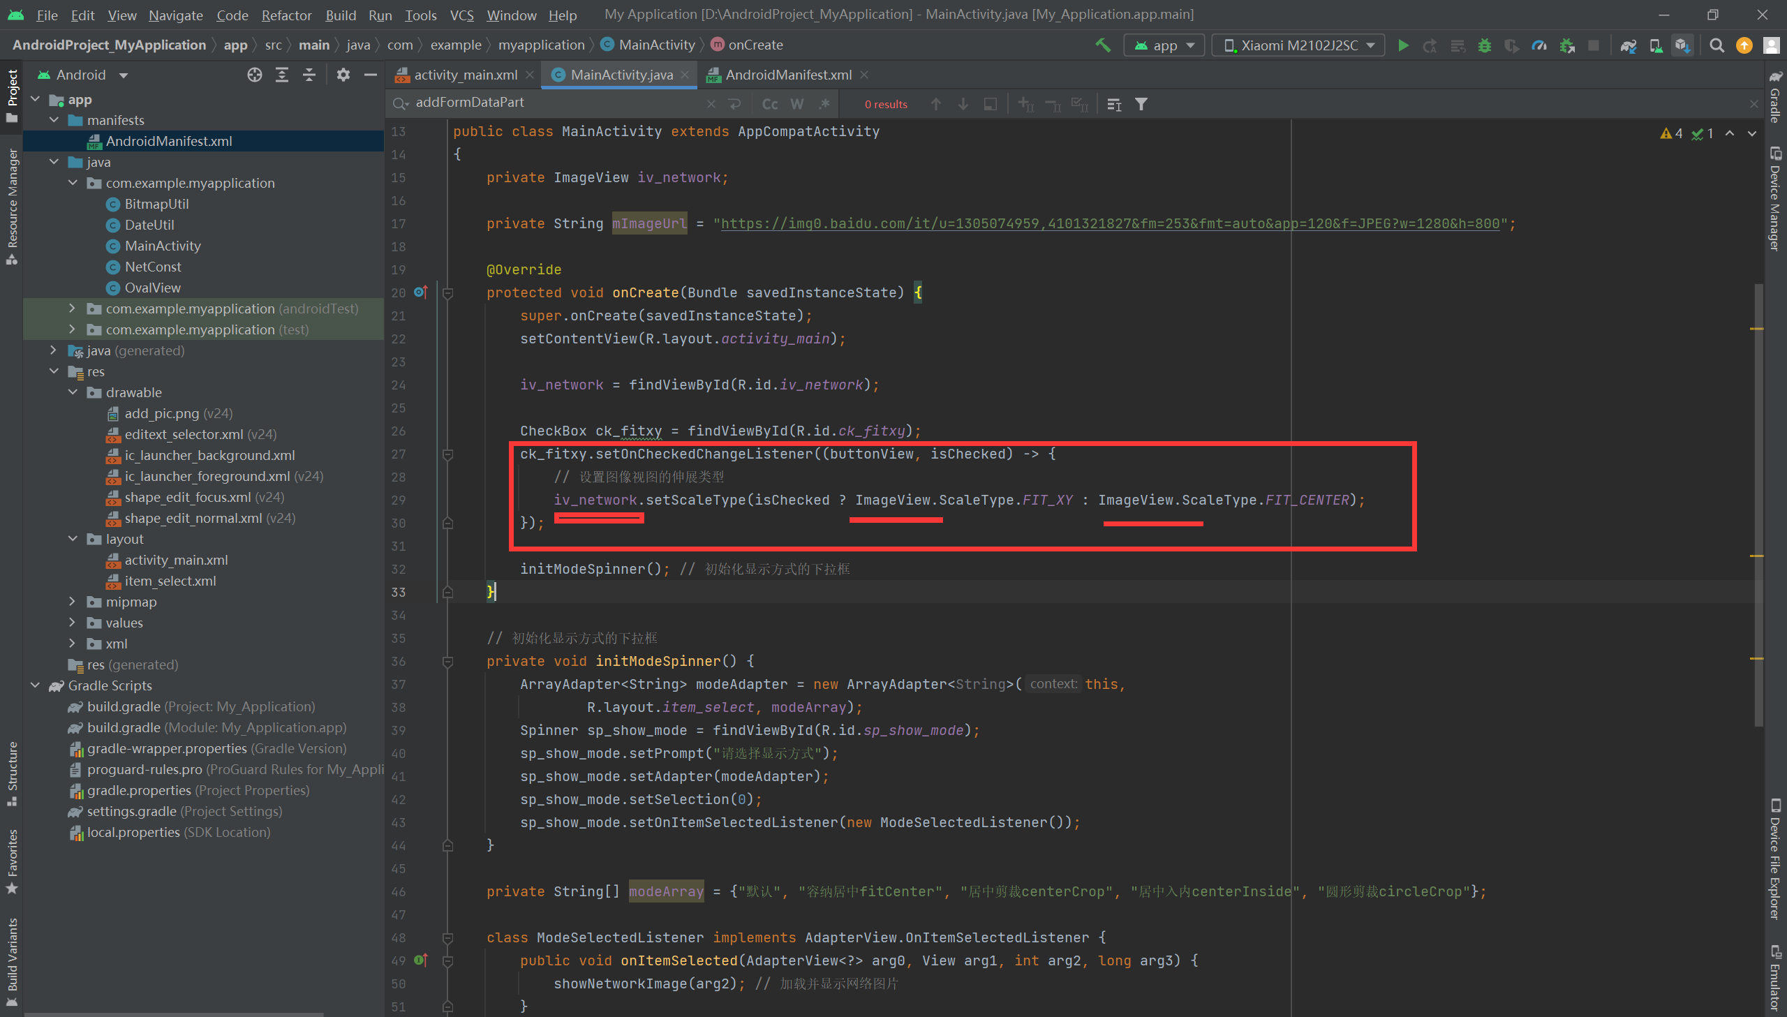Image resolution: width=1787 pixels, height=1017 pixels.
Task: Open Xiaomi M2102J2SC device dropdown
Action: tap(1298, 45)
